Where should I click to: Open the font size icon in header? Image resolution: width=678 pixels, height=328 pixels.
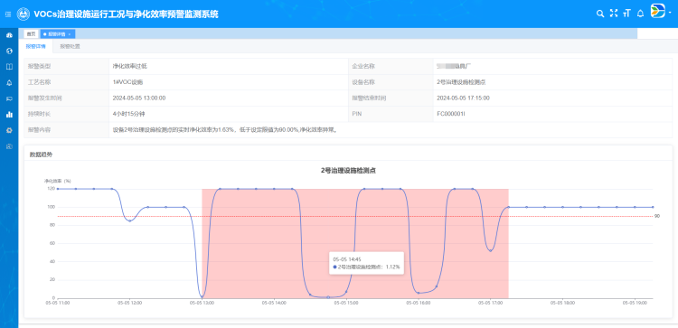pos(626,14)
